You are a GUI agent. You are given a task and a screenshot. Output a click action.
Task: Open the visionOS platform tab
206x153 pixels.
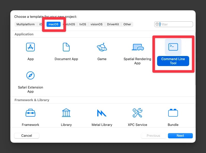pos(97,24)
